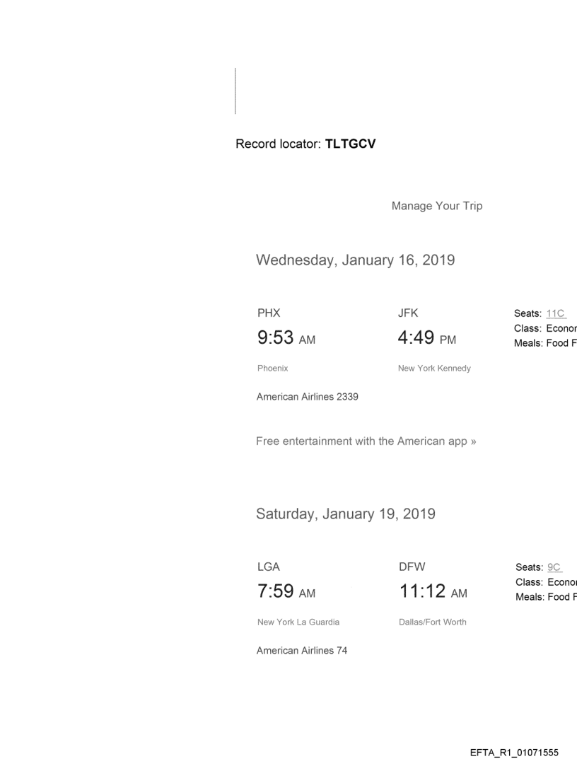The image size is (577, 759).
Task: Click the New York La Guardia label
Action: [x=298, y=622]
